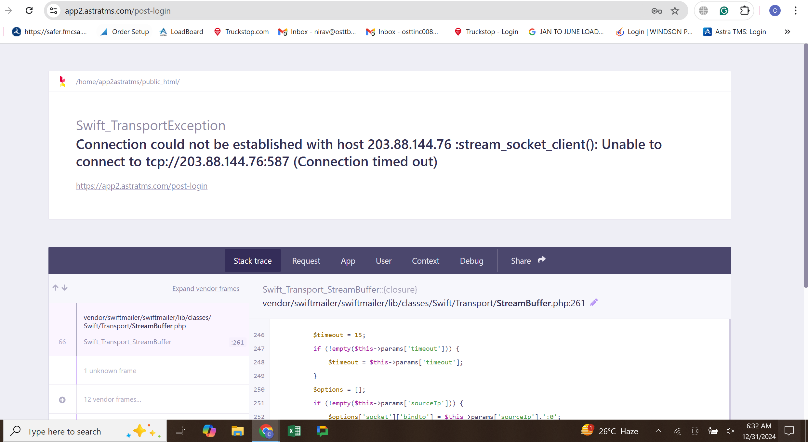
Task: Switch to the Debug tab
Action: pyautogui.click(x=471, y=260)
